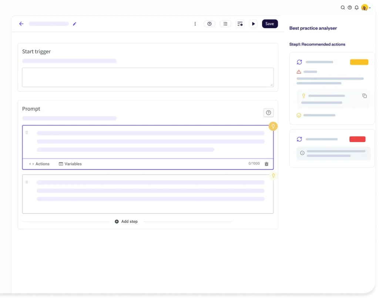The width and height of the screenshot is (379, 299).
Task: Open the list view toolbar button
Action: click(x=225, y=24)
